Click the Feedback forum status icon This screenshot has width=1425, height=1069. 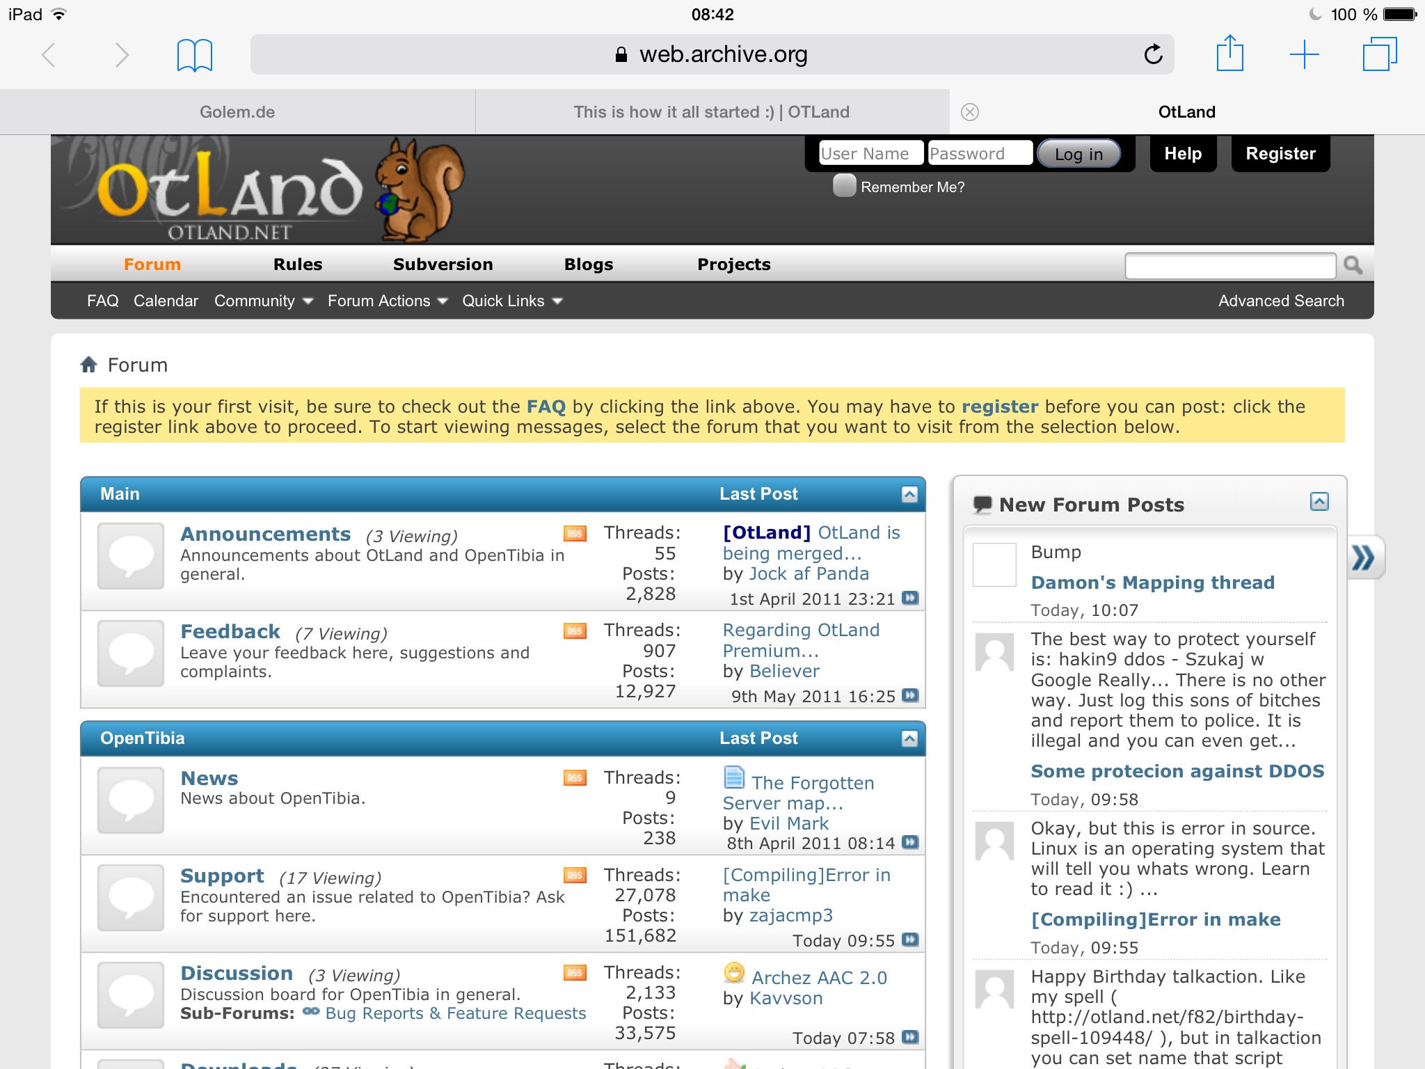131,654
